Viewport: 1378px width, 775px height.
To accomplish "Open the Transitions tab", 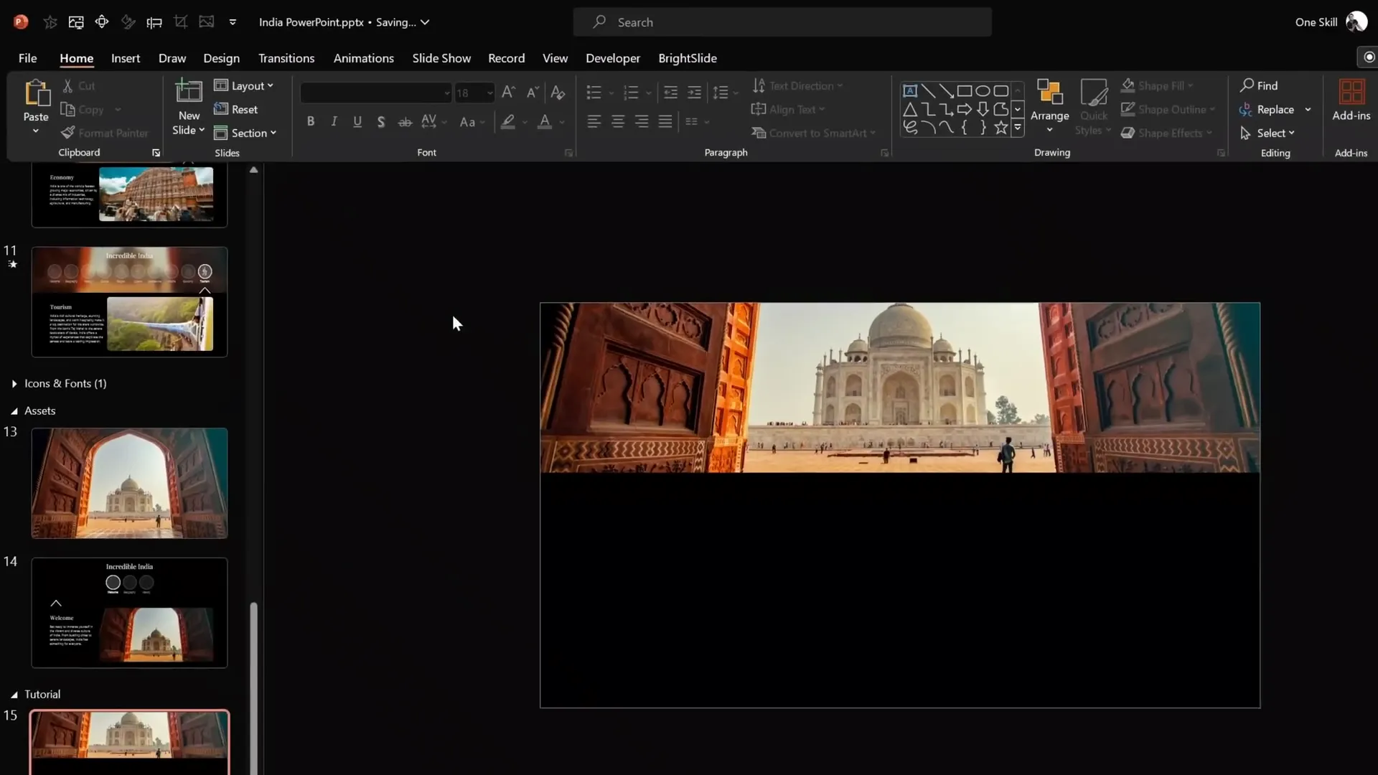I will (286, 58).
